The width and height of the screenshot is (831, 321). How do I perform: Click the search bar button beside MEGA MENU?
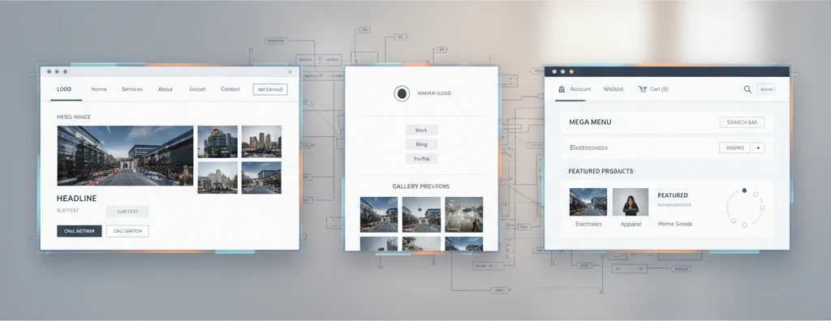(742, 122)
